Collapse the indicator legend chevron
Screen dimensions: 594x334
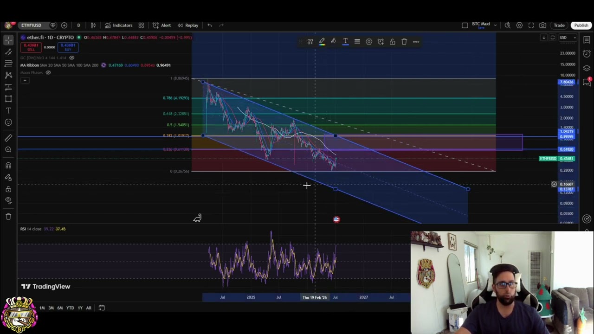click(25, 80)
